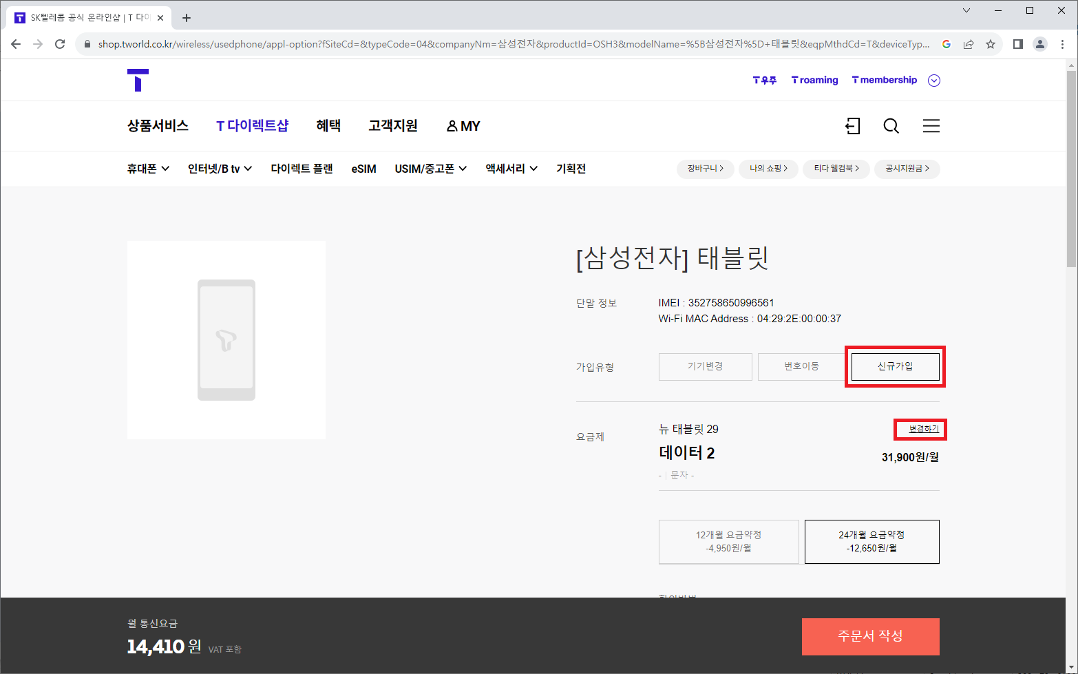The height and width of the screenshot is (674, 1078).
Task: Open 공시지원금 shortcut
Action: pyautogui.click(x=907, y=169)
